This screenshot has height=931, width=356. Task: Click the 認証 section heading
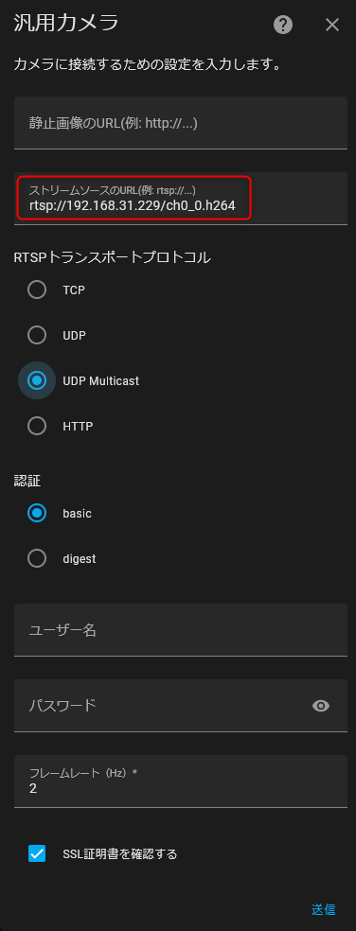point(27,481)
